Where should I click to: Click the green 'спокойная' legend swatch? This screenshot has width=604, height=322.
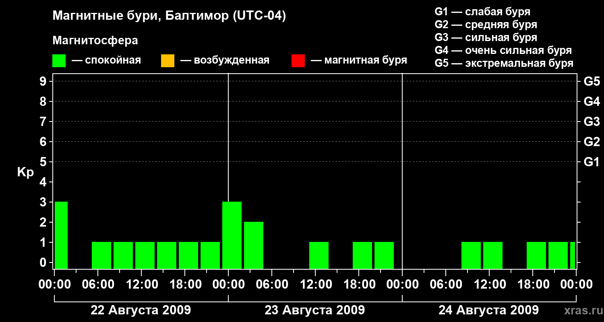pyautogui.click(x=59, y=61)
